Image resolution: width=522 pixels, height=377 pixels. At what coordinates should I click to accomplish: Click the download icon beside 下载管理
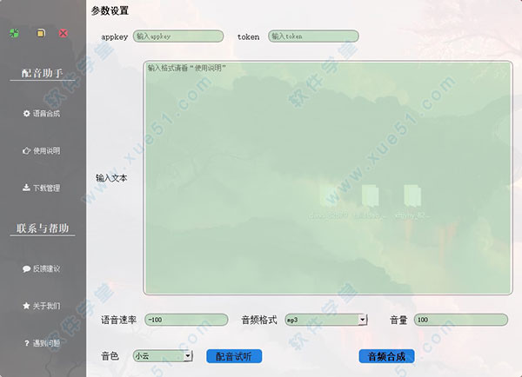tap(26, 188)
